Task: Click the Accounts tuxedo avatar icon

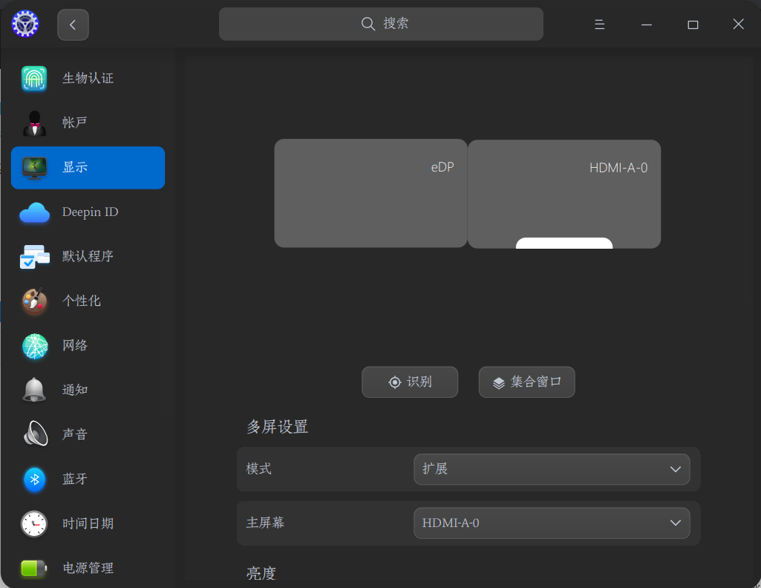Action: pos(34,123)
